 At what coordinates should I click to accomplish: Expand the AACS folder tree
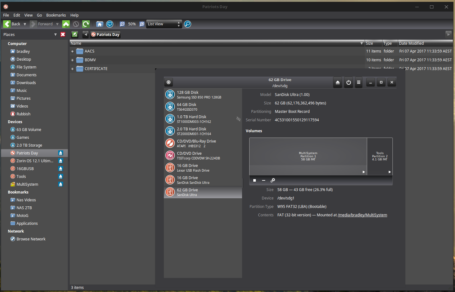73,51
